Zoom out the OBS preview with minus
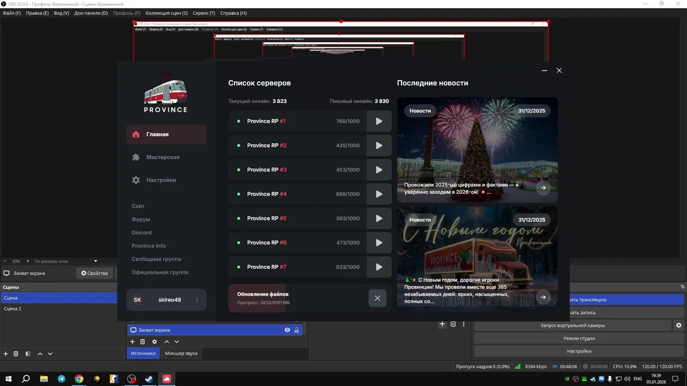 point(5,261)
